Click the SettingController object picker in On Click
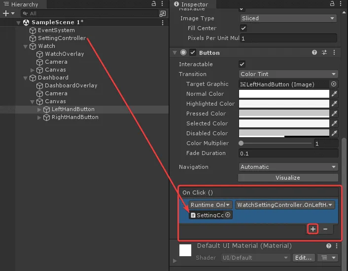This screenshot has height=271, width=348. [228, 215]
